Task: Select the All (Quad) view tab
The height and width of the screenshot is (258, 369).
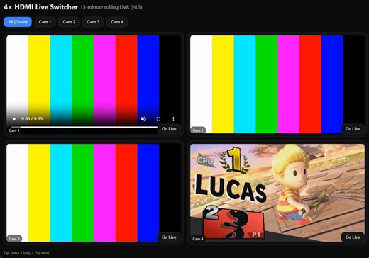Action: (x=18, y=22)
